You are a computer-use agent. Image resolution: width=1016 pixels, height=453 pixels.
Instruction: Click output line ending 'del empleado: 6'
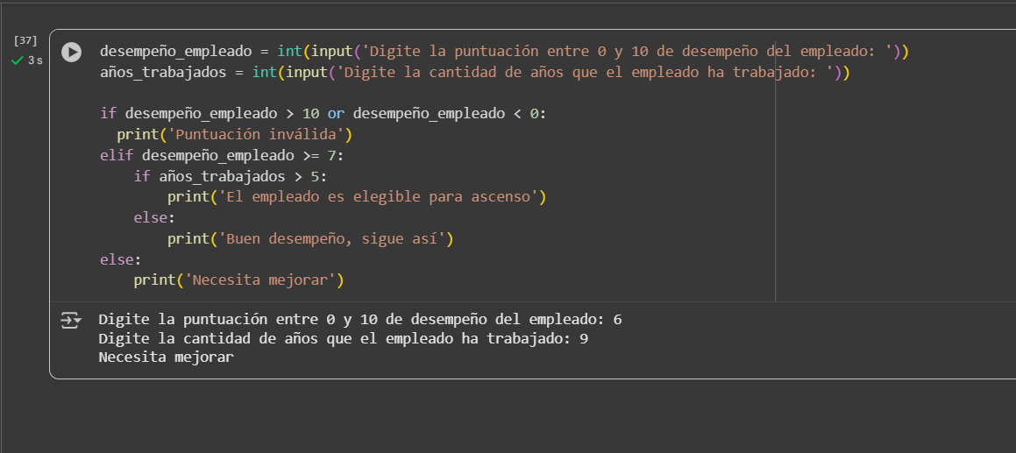[x=360, y=319]
